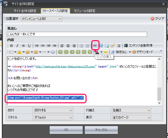Insert a bulleted list

81,46
